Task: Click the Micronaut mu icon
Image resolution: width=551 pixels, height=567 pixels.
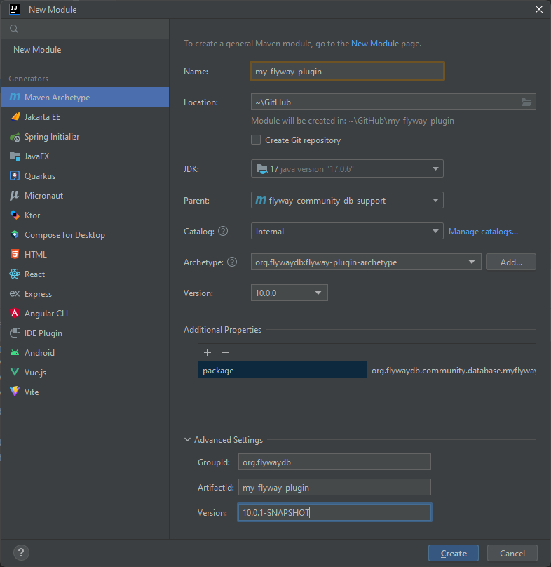Action: coord(15,196)
